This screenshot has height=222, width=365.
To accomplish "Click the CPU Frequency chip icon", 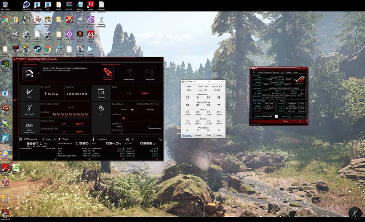I will [x=21, y=139].
